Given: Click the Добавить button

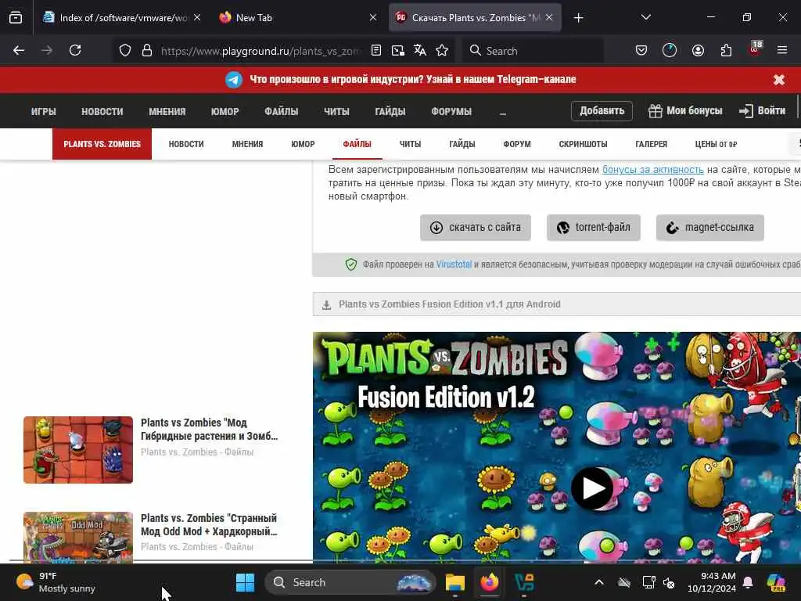Looking at the screenshot, I should click(602, 111).
